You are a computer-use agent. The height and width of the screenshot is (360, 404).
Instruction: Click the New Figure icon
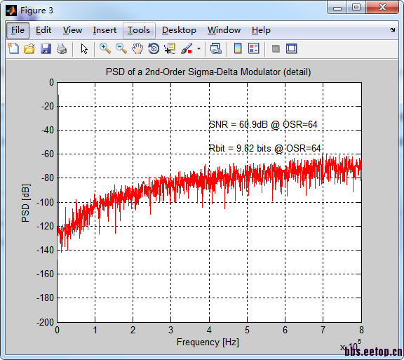(13, 48)
